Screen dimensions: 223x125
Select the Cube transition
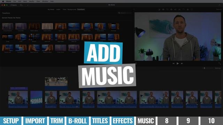pyautogui.click(x=21, y=37)
